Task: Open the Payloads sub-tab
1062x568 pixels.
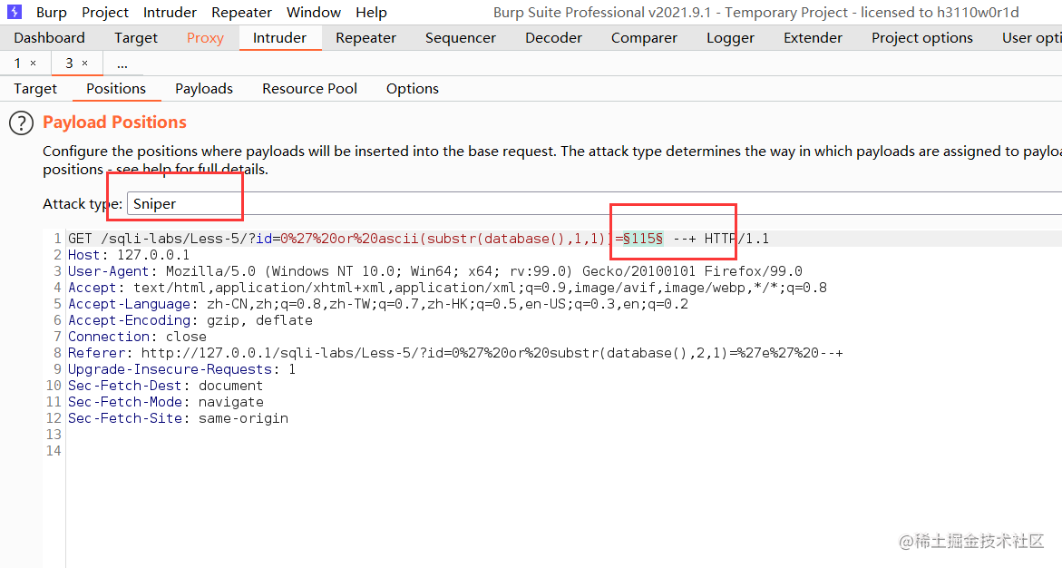Action: tap(204, 89)
